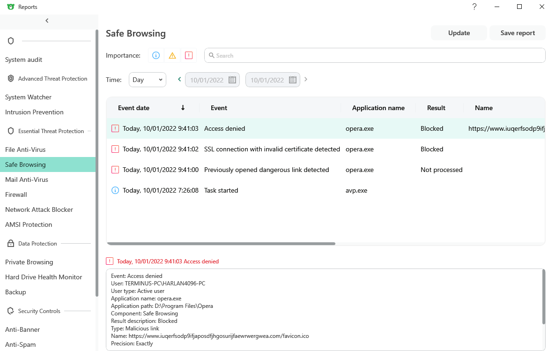
Task: Toggle the informational importance filter icon
Action: tap(156, 55)
